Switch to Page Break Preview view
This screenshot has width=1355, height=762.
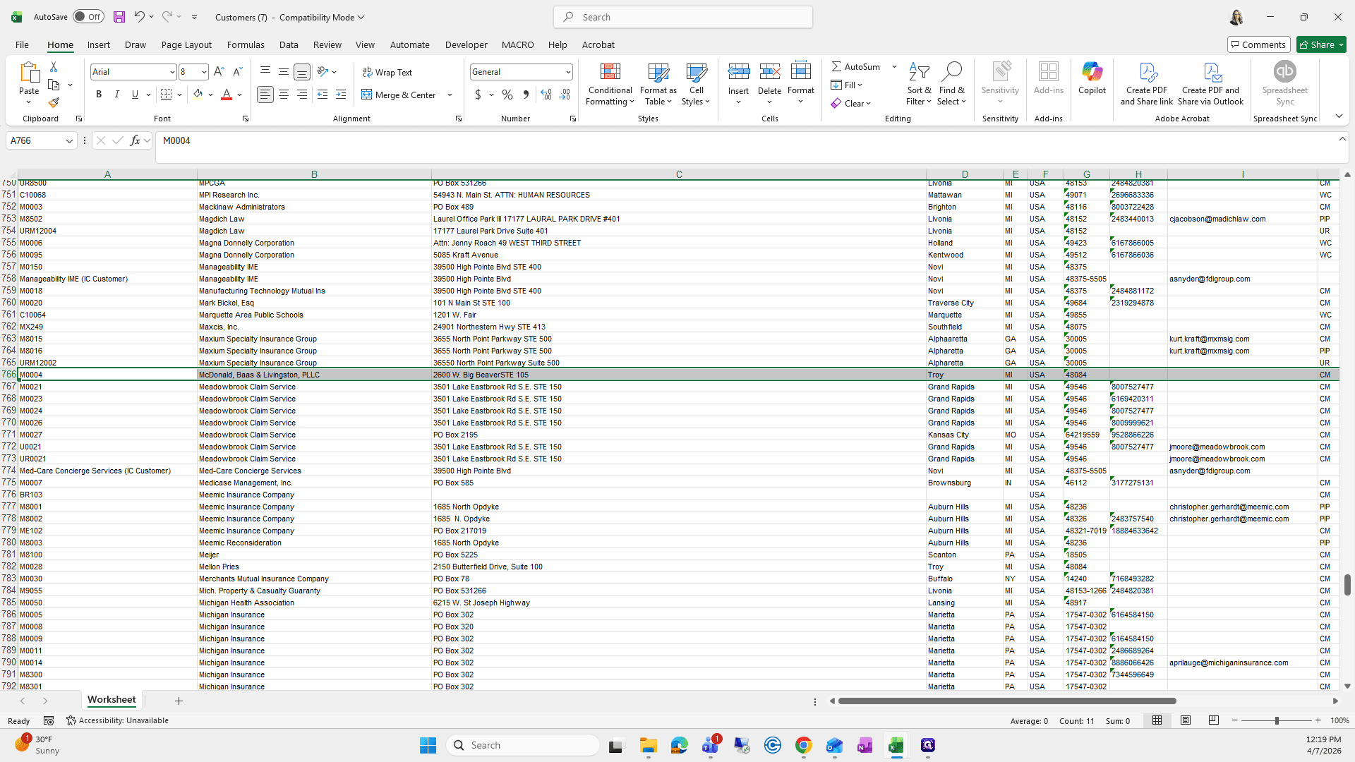click(1214, 720)
